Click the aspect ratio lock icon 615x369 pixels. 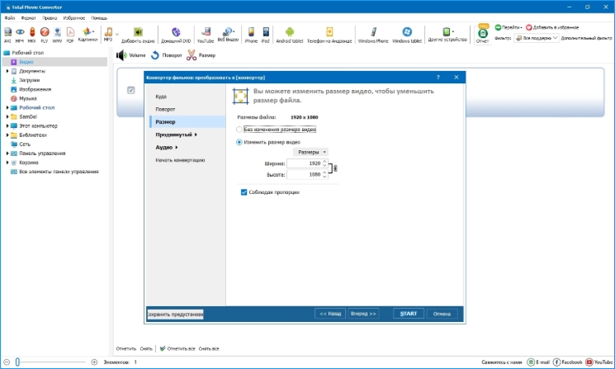point(335,168)
